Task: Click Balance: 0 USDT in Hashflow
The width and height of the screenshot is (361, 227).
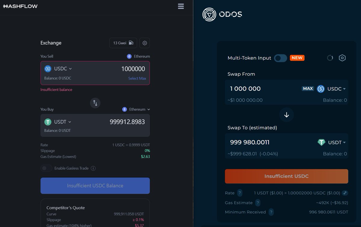Action: click(57, 131)
